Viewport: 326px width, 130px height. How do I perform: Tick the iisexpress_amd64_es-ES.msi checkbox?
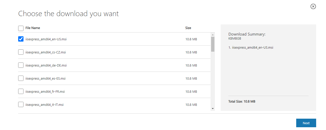click(21, 78)
